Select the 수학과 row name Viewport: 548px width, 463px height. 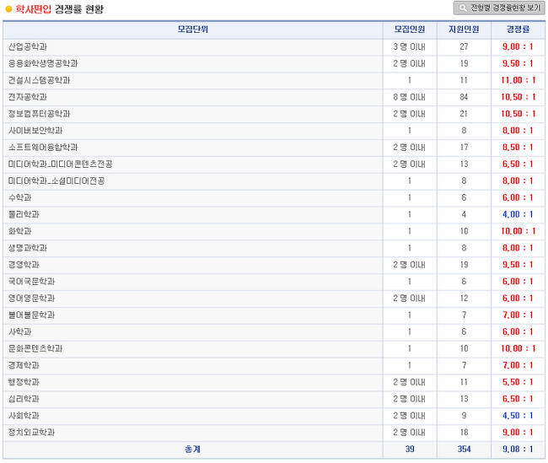[20, 197]
